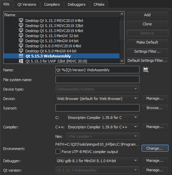The image size is (172, 175).
Task: Click Manage... next to Compiler
Action: coord(155,127)
